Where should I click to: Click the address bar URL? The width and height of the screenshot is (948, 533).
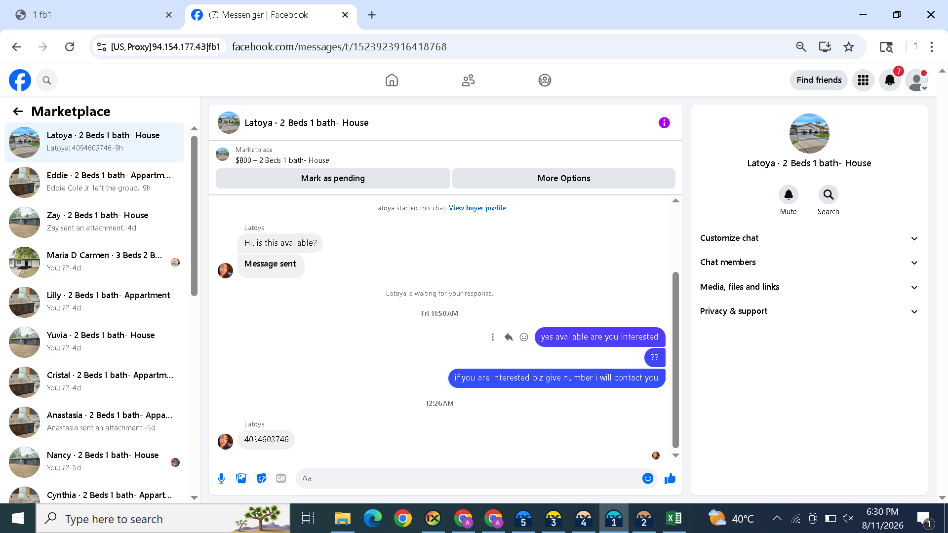point(339,47)
